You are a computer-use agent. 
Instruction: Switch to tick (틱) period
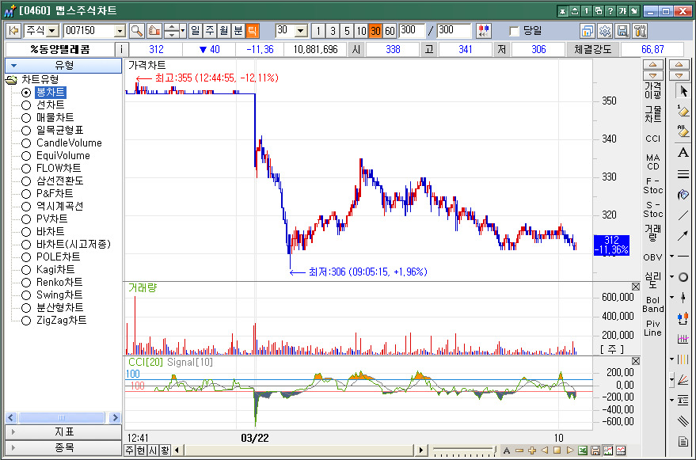tap(252, 31)
